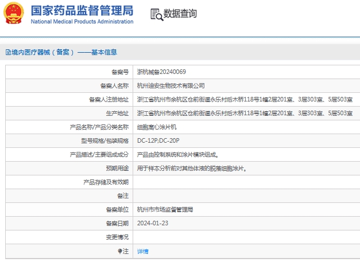Select filing date 2024-01-23
Image resolution: width=360 pixels, height=262 pixels.
click(x=153, y=223)
